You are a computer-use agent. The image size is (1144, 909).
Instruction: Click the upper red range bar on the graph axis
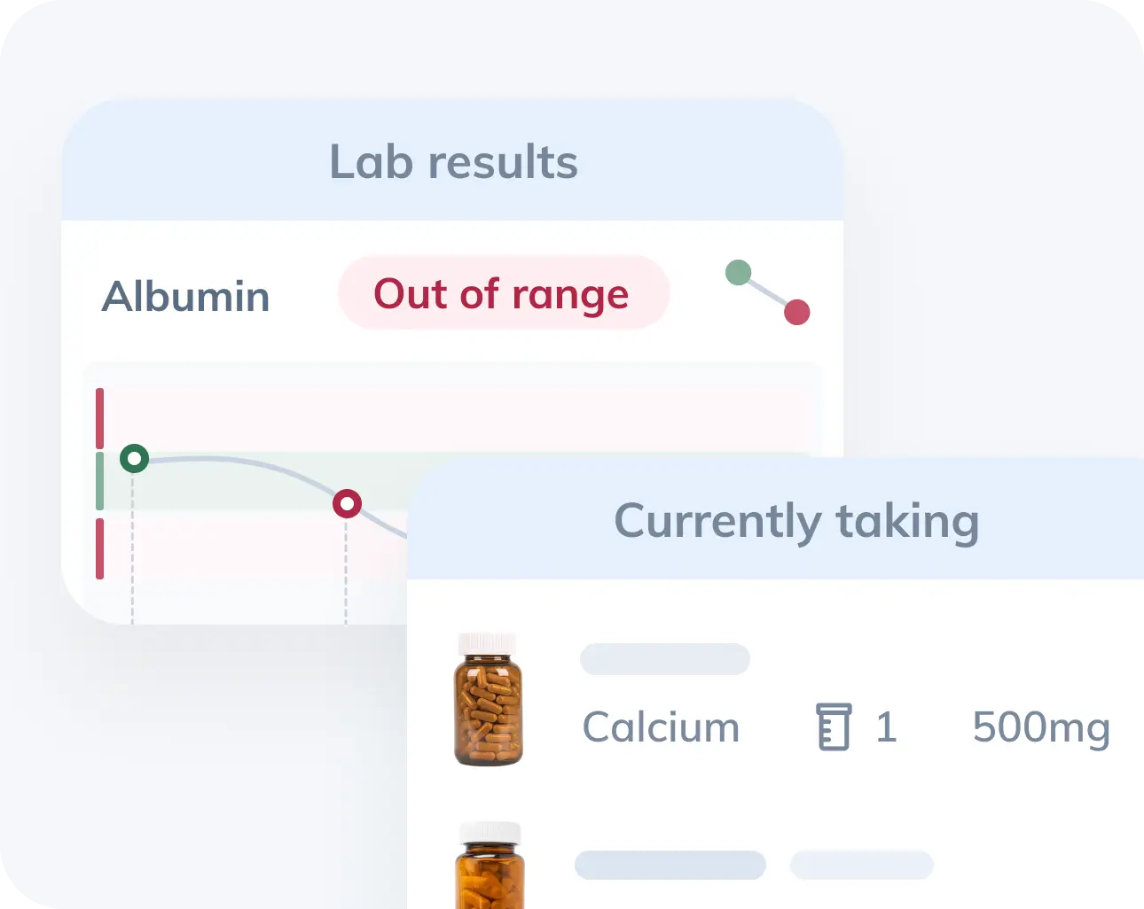tap(100, 418)
